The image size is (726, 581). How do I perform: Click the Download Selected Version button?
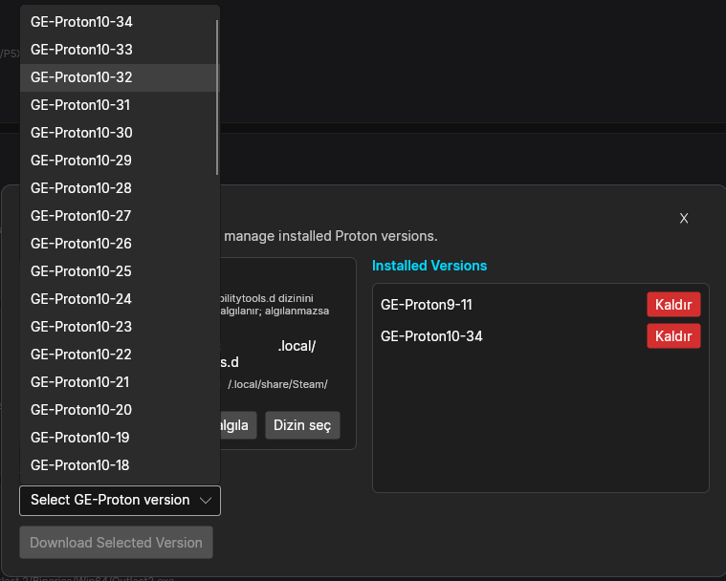point(116,542)
